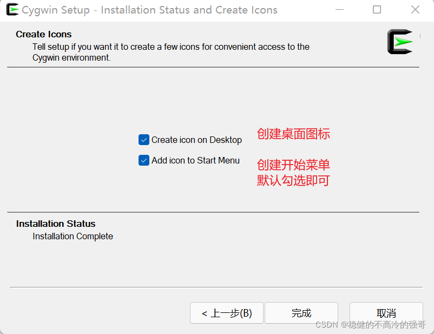Click the Cygwin icon in the title bar
Image resolution: width=434 pixels, height=334 pixels.
12,10
